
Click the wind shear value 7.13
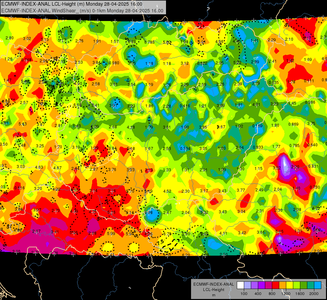pyautogui.click(x=61, y=62)
